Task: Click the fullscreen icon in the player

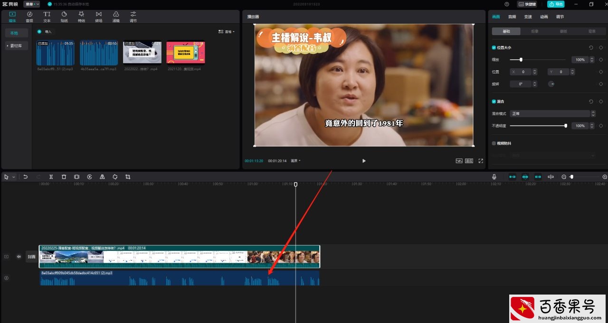Action: point(481,161)
